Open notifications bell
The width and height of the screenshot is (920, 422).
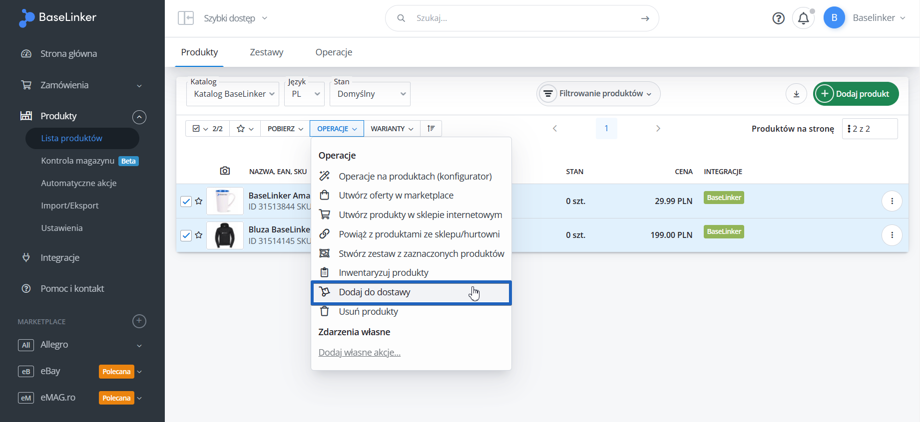click(x=803, y=18)
